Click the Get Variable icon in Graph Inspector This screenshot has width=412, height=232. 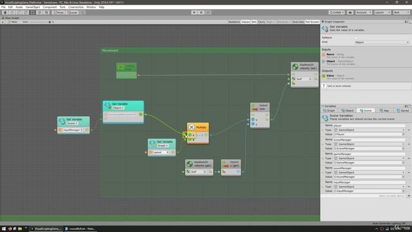(x=325, y=28)
